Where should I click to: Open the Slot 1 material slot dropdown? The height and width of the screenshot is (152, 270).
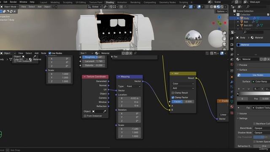[86, 53]
